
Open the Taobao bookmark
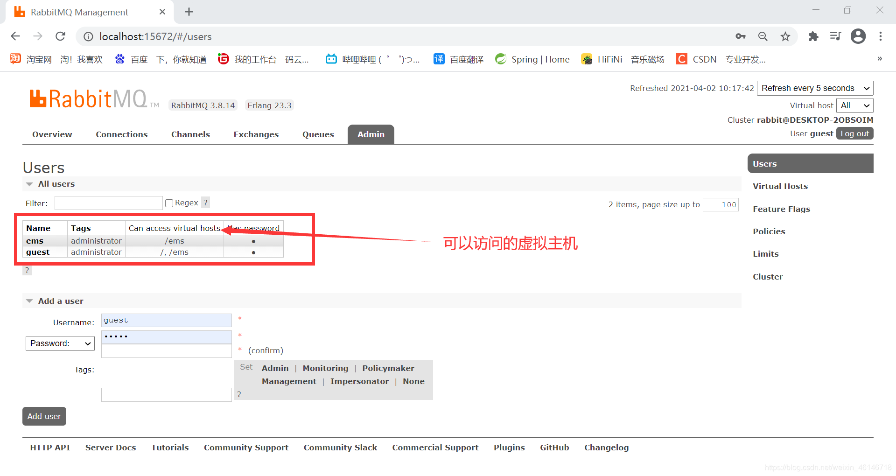[x=56, y=59]
